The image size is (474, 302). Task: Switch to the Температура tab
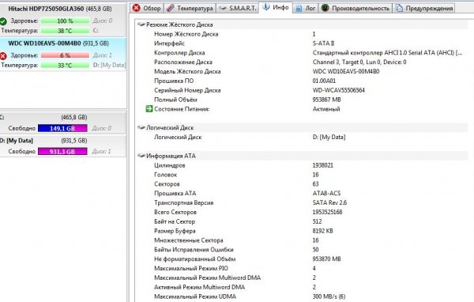point(190,8)
